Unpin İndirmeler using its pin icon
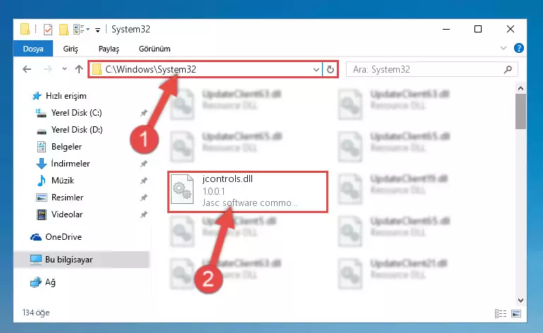The width and height of the screenshot is (543, 333). click(144, 164)
